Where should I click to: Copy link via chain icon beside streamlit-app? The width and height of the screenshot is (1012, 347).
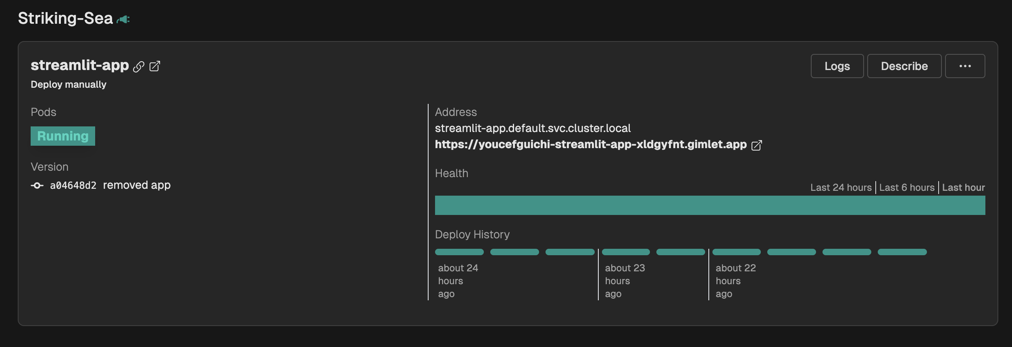pyautogui.click(x=139, y=66)
